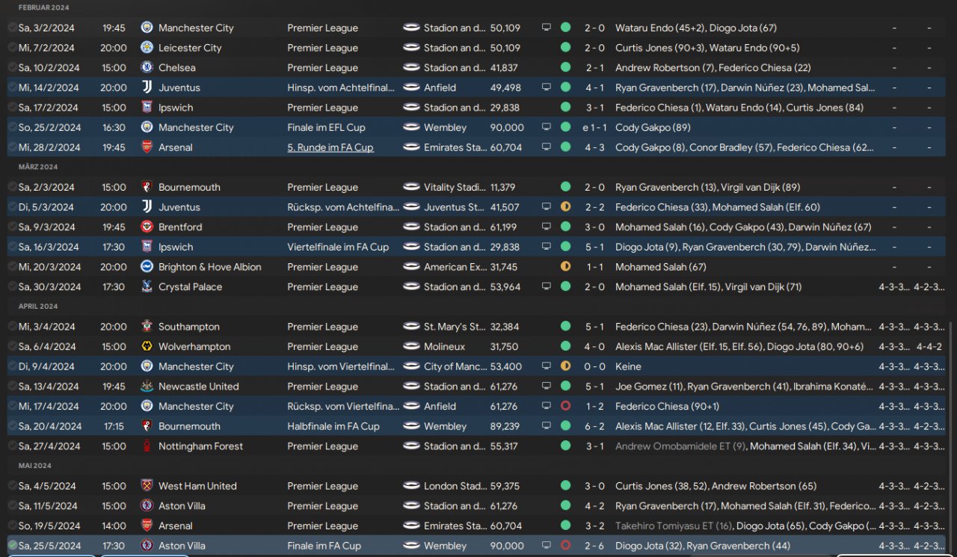Click the TV broadcast icon for the EFL Cup final

pos(546,127)
